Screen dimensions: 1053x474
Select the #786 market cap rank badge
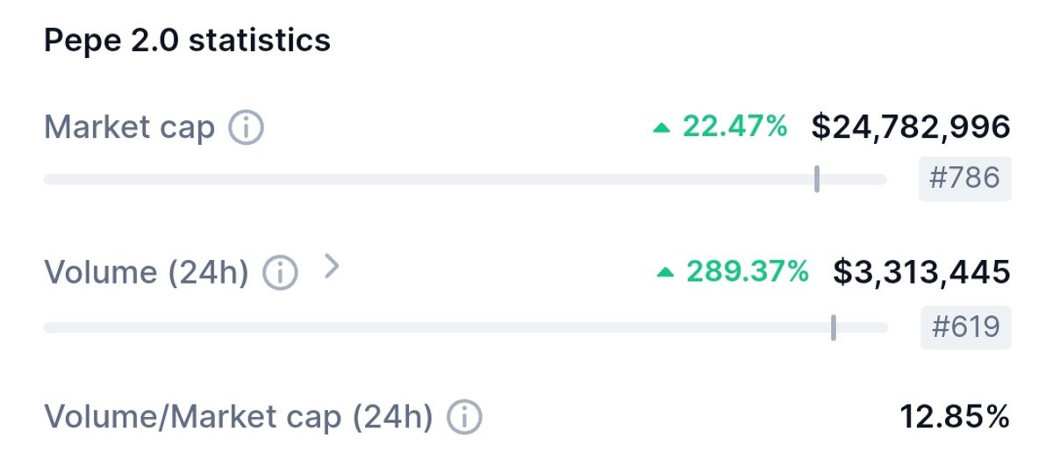coord(964,178)
